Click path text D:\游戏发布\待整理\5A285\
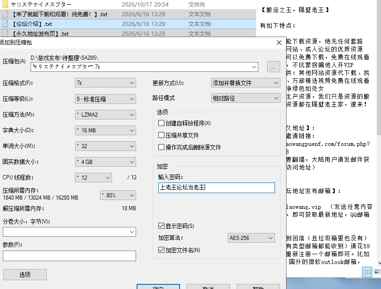The image size is (381, 289). click(64, 58)
